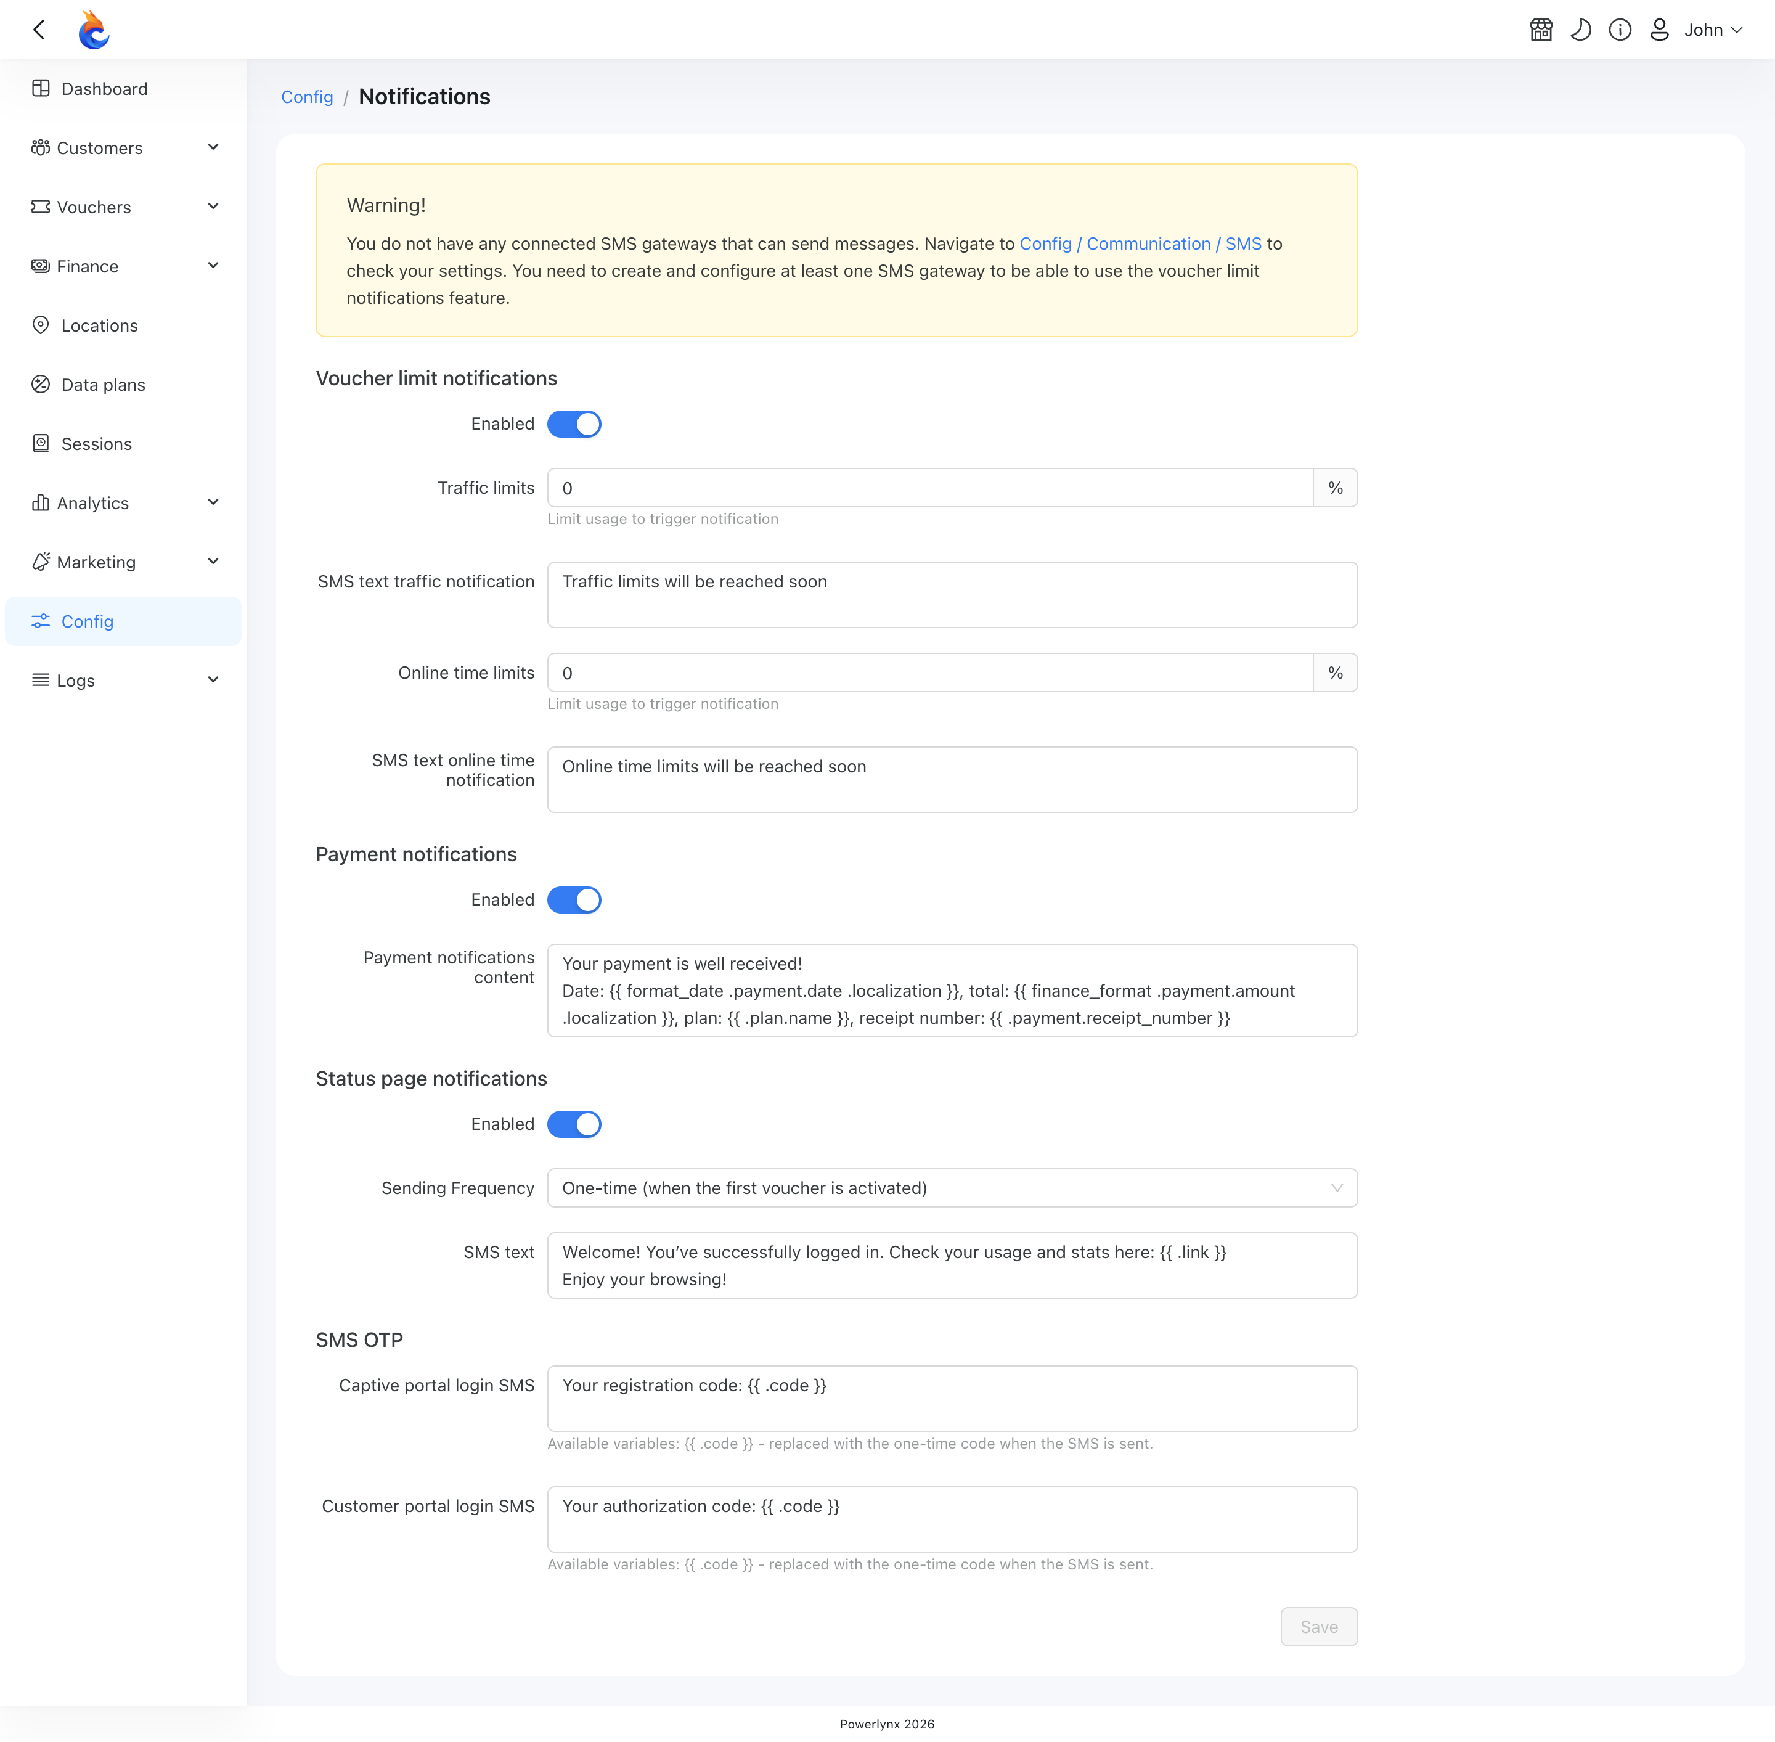
Task: Click the Save button
Action: click(x=1318, y=1627)
